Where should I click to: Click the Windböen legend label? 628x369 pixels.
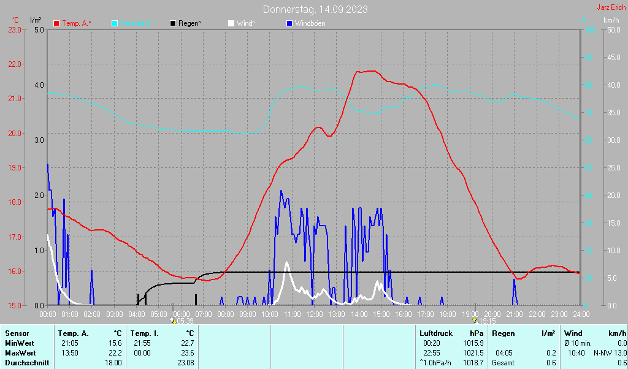coord(310,23)
